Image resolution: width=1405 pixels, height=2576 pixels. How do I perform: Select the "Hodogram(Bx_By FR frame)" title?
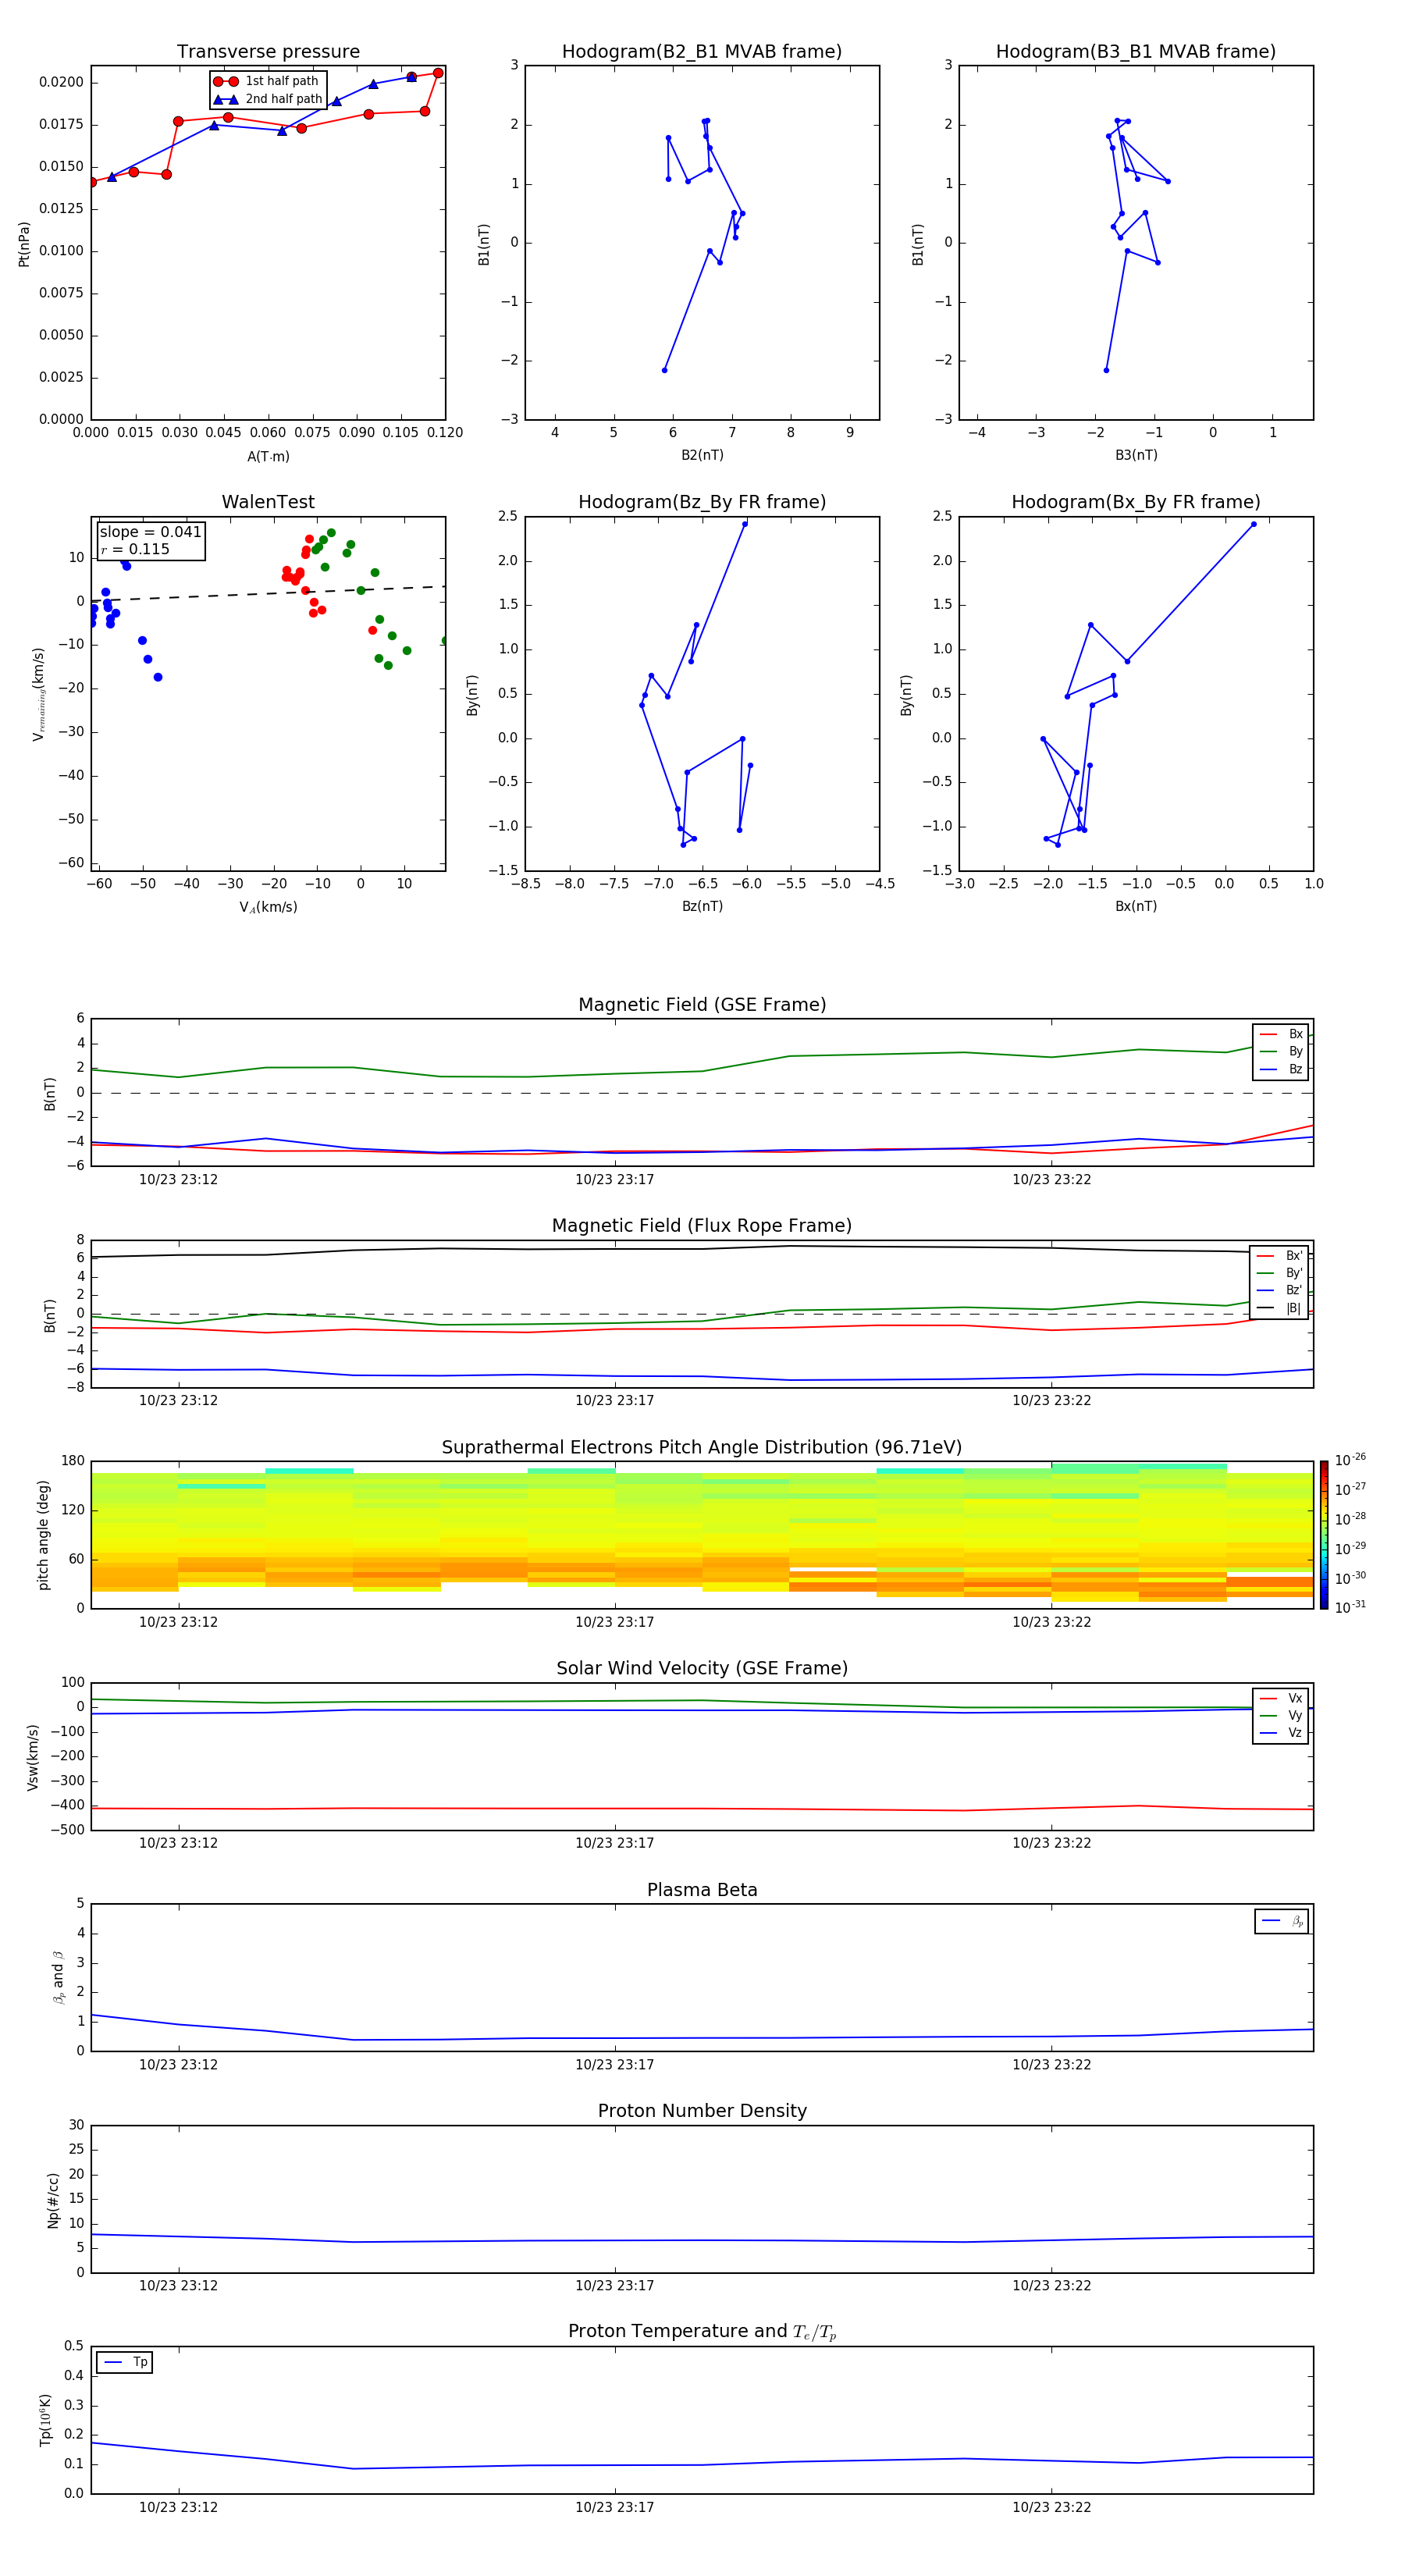click(x=1136, y=502)
